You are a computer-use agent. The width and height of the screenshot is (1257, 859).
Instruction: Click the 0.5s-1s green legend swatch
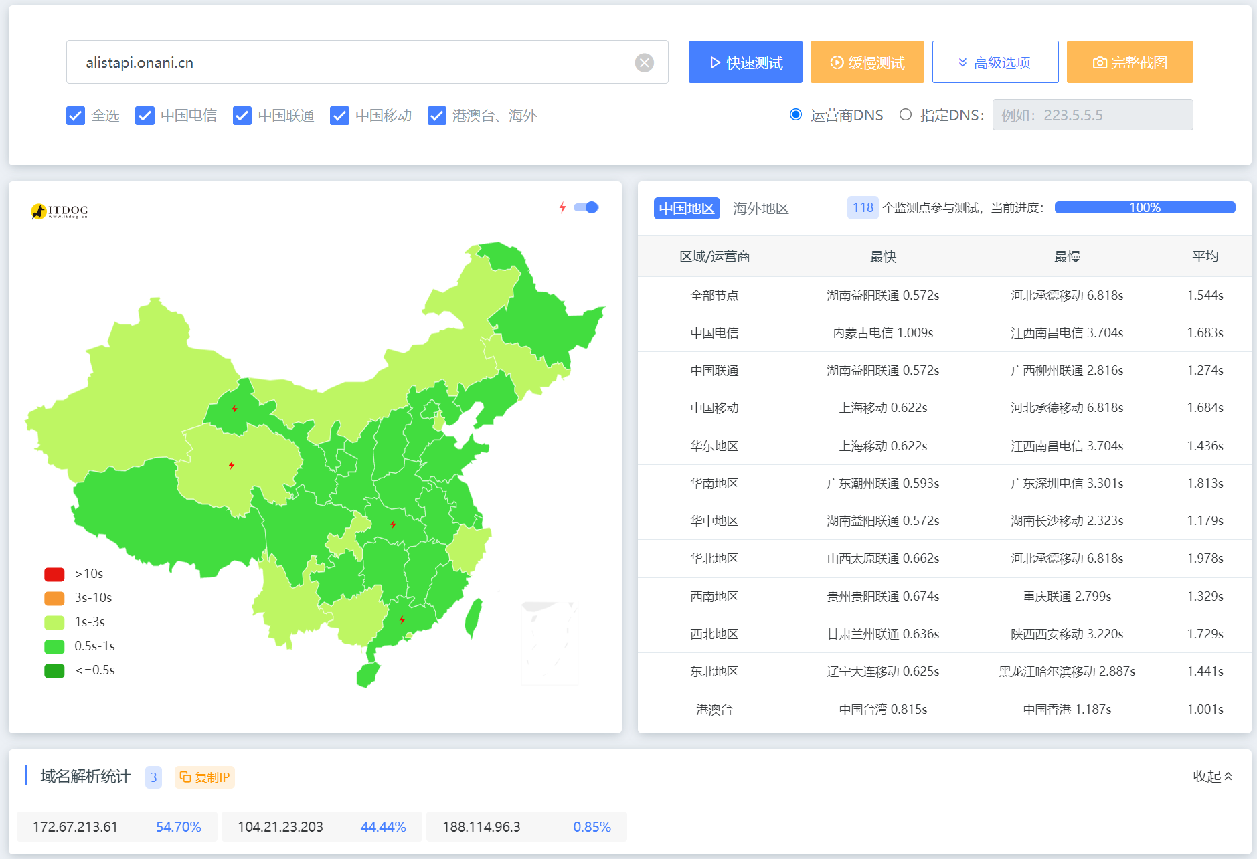[x=54, y=646]
